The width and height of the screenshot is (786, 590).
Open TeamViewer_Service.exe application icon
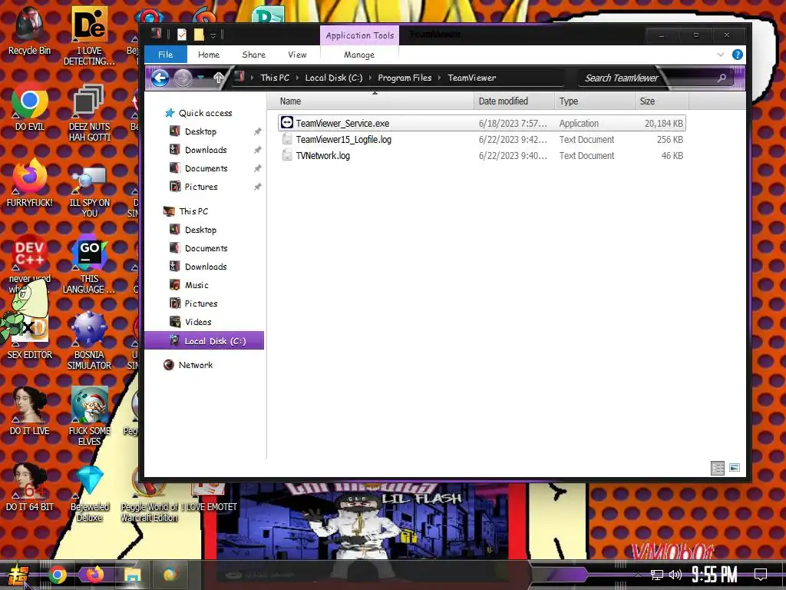[287, 123]
